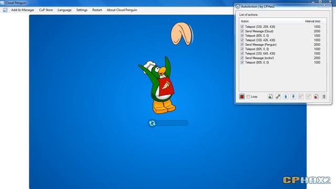Open the CuP Store menu
Screen dimensions: 336x189
point(46,10)
